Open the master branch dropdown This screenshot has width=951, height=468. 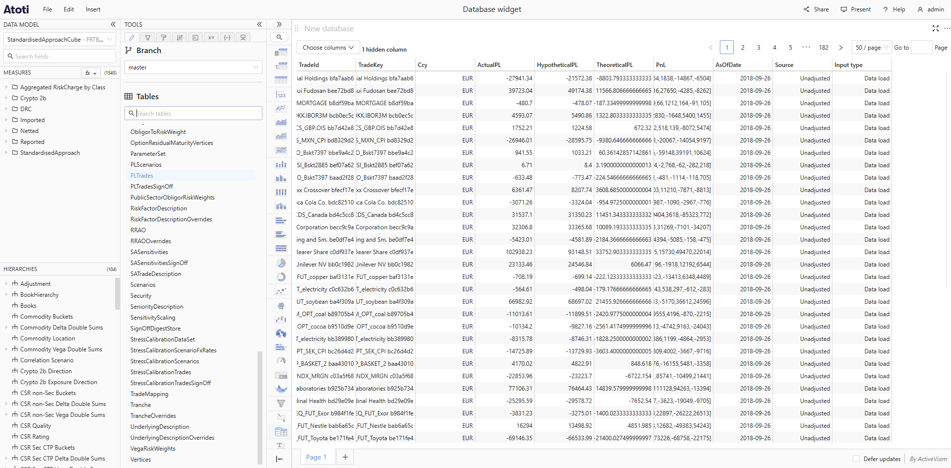tap(193, 67)
